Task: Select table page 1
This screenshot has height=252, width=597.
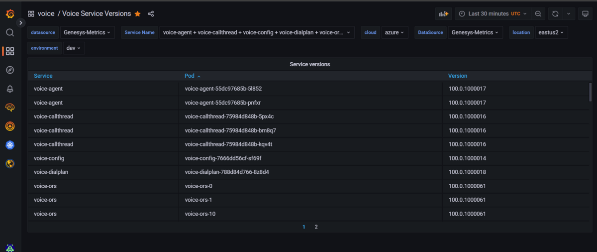Action: tap(304, 227)
